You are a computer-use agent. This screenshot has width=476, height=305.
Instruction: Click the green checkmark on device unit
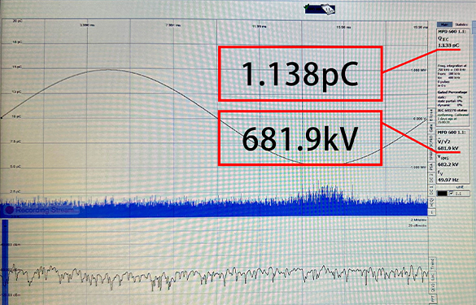pyautogui.click(x=308, y=7)
